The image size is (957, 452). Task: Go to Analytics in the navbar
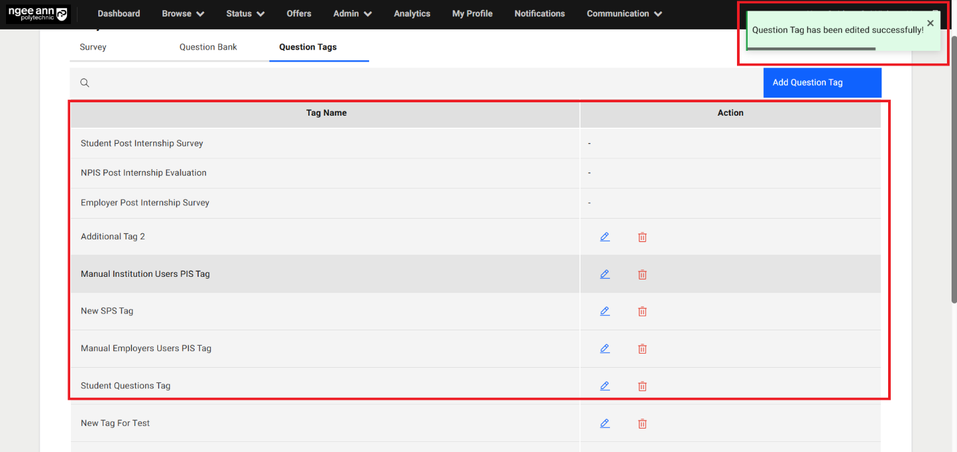(x=412, y=13)
